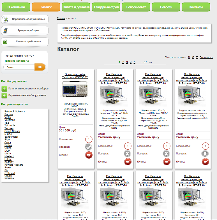
Task: Go to catalog page 2
Action: click(123, 62)
